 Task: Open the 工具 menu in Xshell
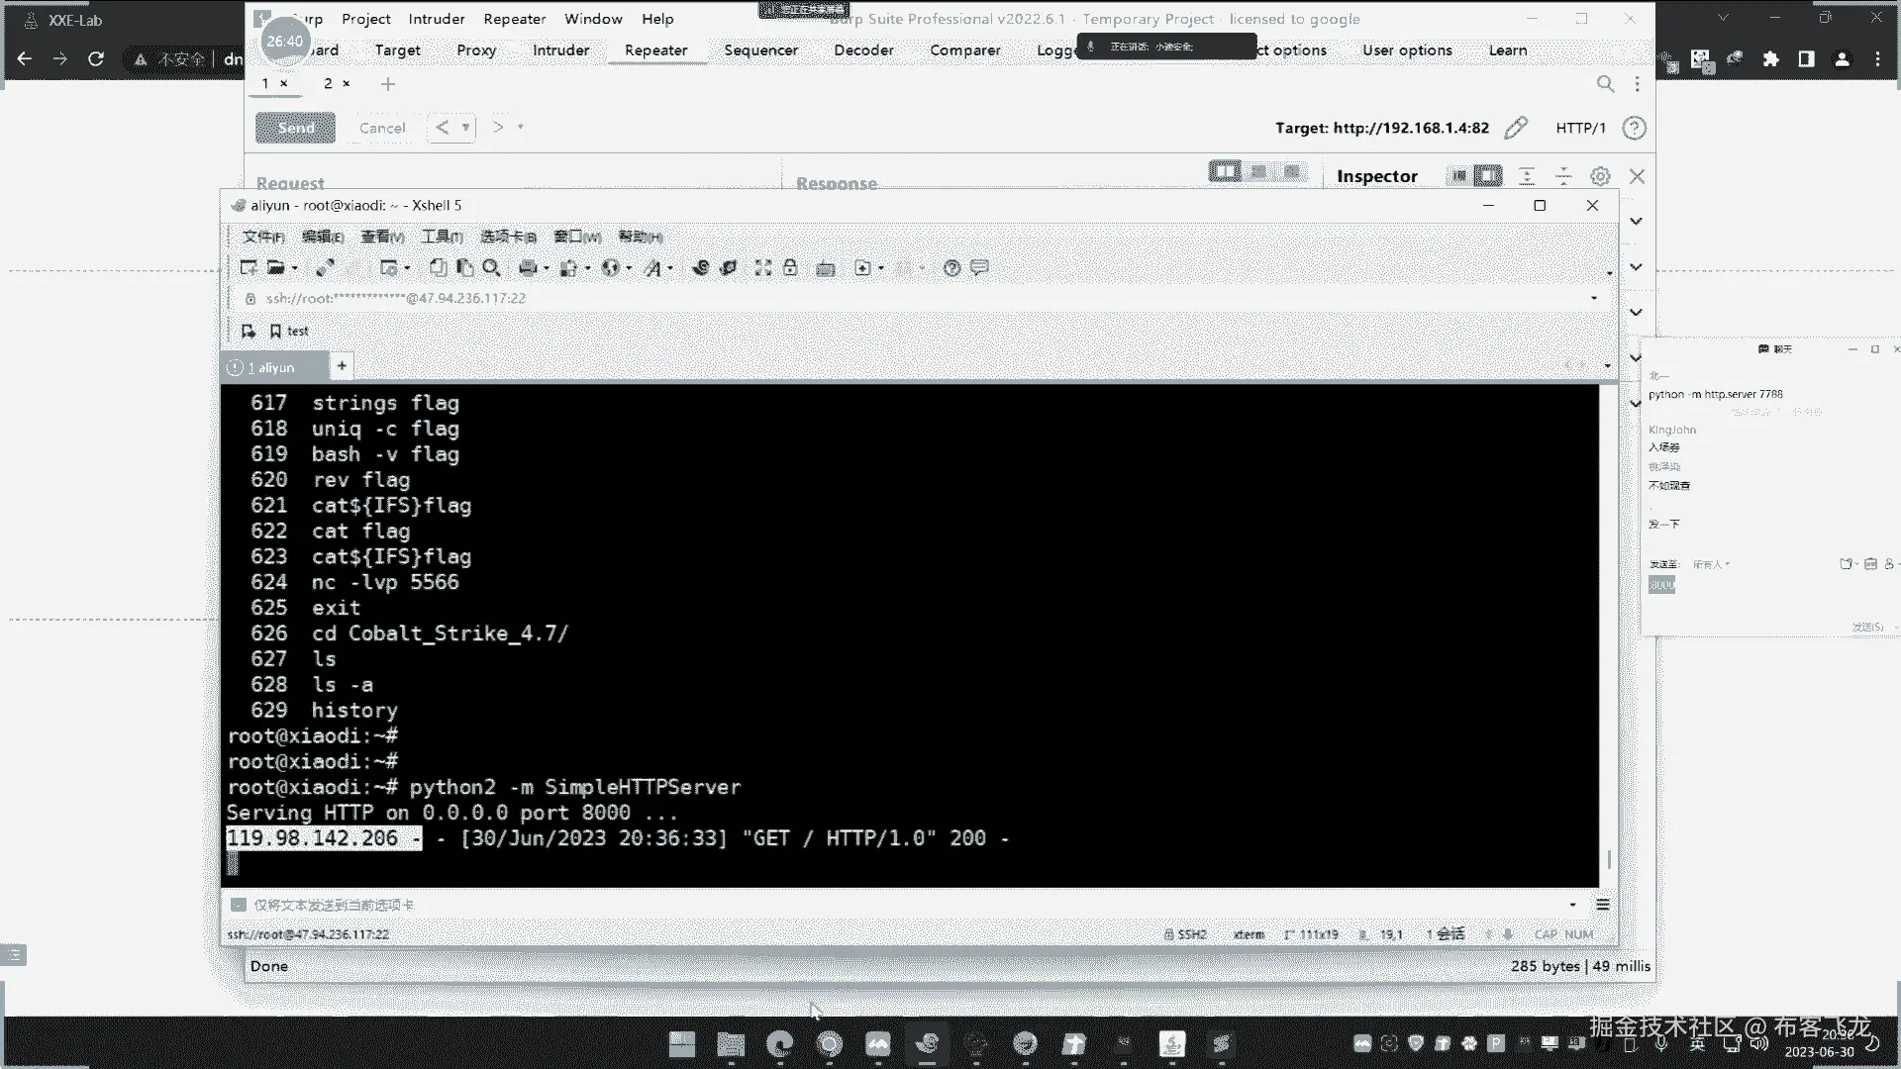442,237
